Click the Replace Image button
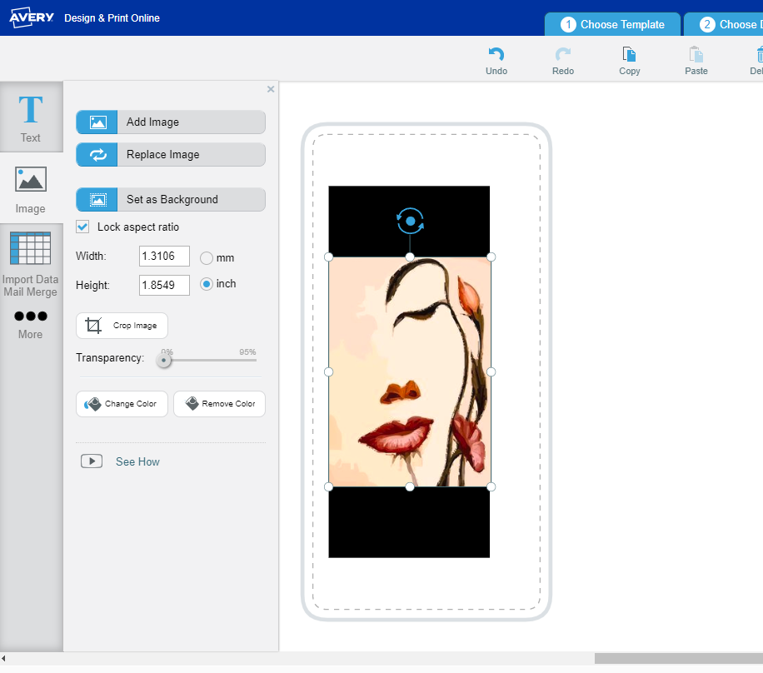This screenshot has height=673, width=763. pos(171,155)
